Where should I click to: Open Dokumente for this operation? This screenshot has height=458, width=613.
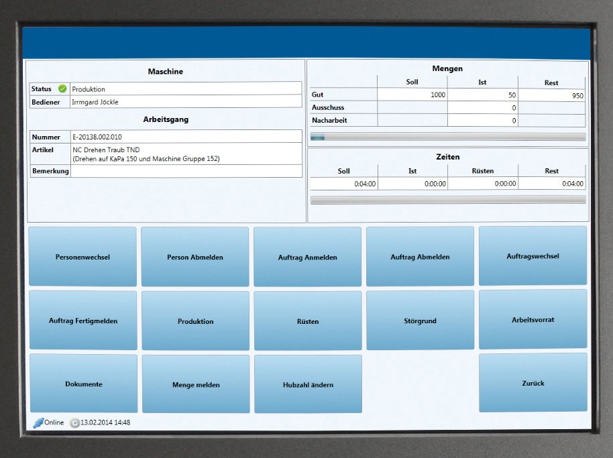pos(83,384)
